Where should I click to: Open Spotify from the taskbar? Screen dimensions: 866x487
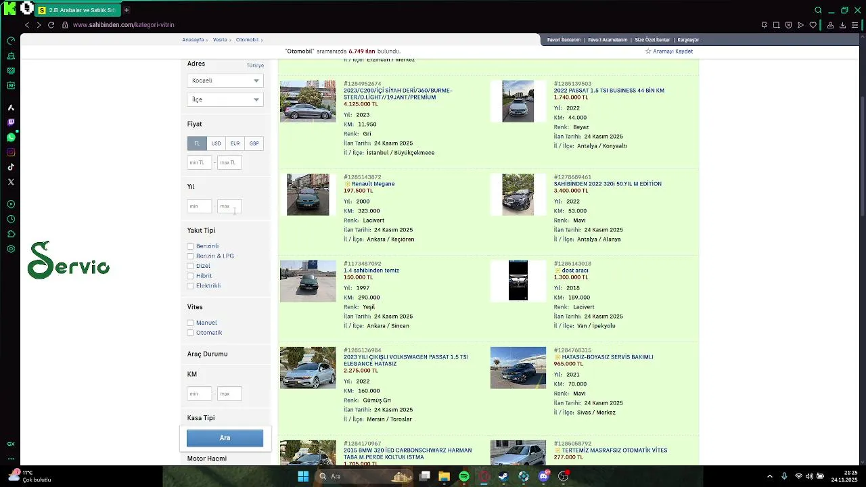pyautogui.click(x=464, y=476)
